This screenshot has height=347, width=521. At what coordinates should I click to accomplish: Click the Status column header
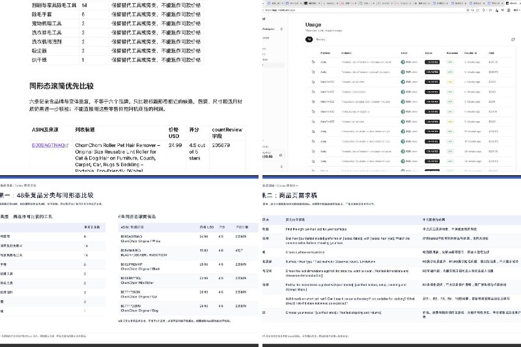[429, 53]
